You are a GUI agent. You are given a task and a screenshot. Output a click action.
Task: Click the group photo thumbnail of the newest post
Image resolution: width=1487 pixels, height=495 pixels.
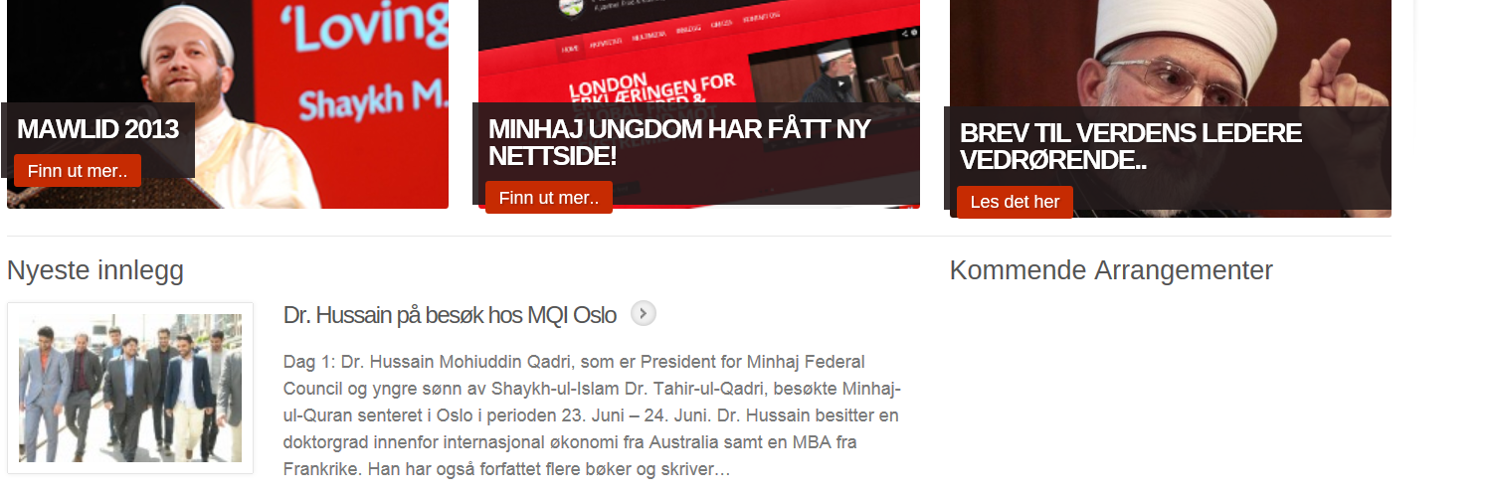[130, 388]
